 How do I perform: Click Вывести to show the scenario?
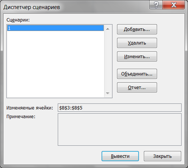pyautogui.click(x=120, y=156)
